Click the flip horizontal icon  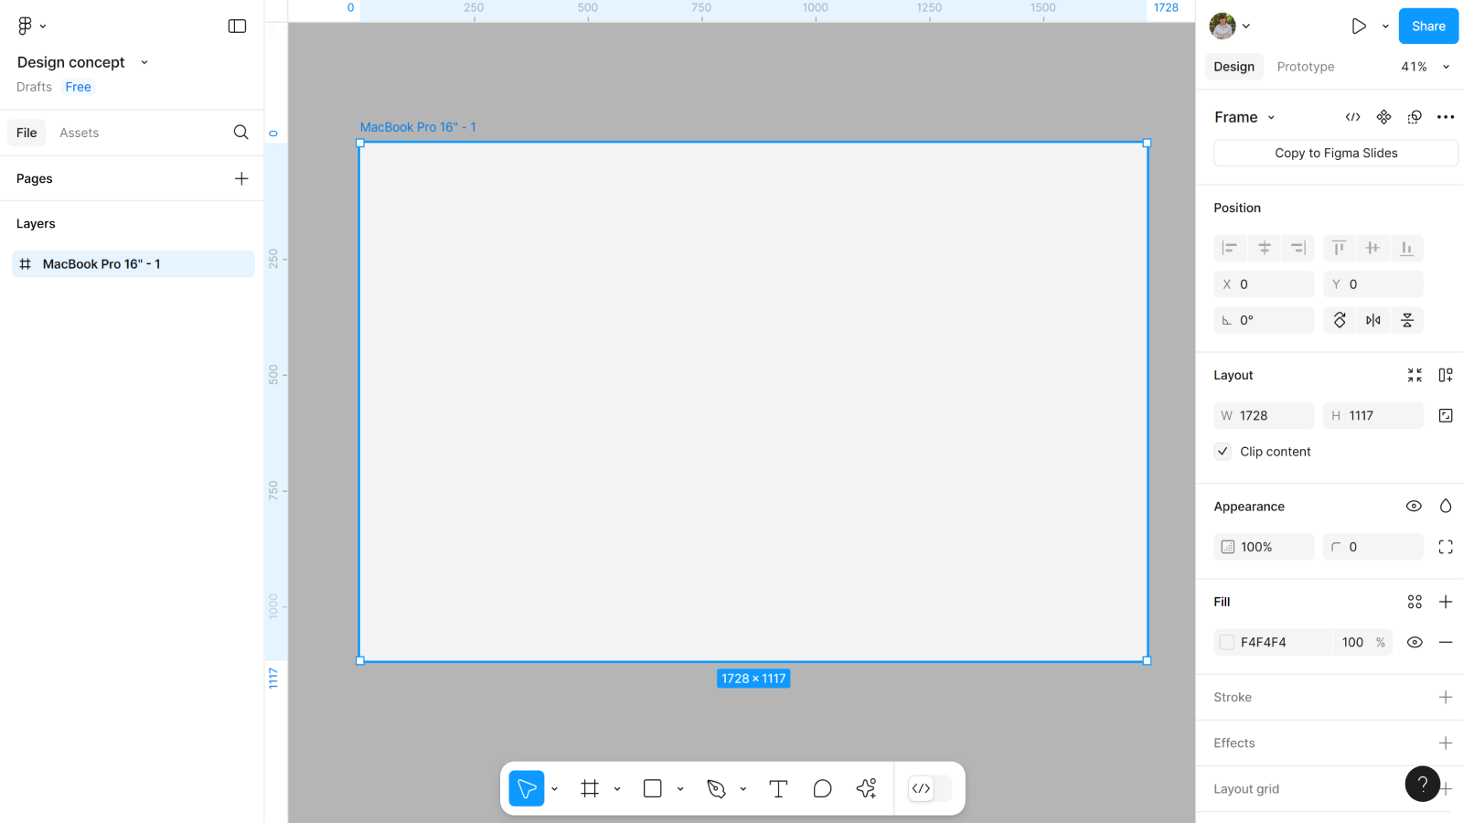(1372, 320)
